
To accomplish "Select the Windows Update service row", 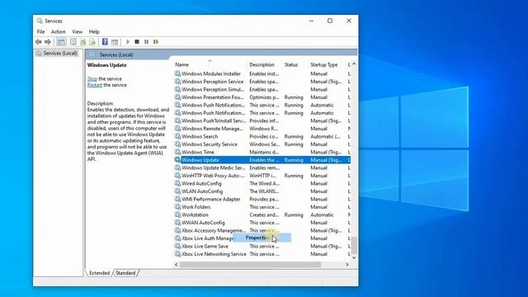I will [x=262, y=160].
